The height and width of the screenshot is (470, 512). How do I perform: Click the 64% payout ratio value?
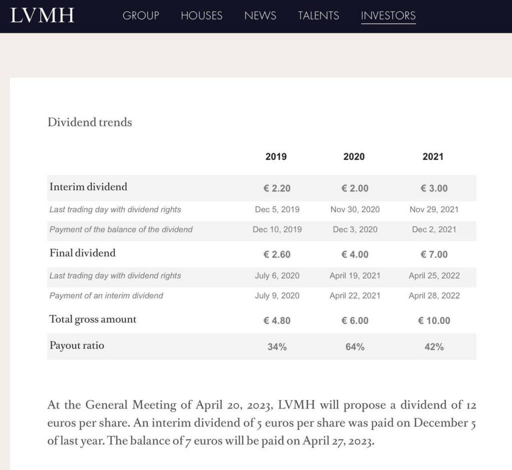pyautogui.click(x=355, y=347)
